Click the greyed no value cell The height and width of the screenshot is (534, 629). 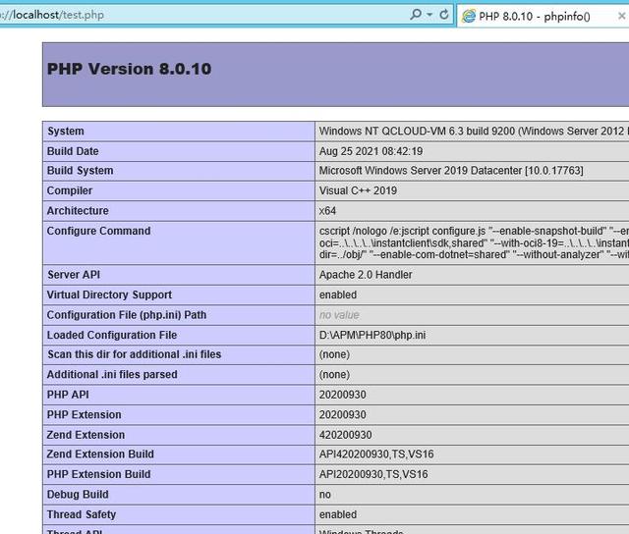pyautogui.click(x=339, y=315)
